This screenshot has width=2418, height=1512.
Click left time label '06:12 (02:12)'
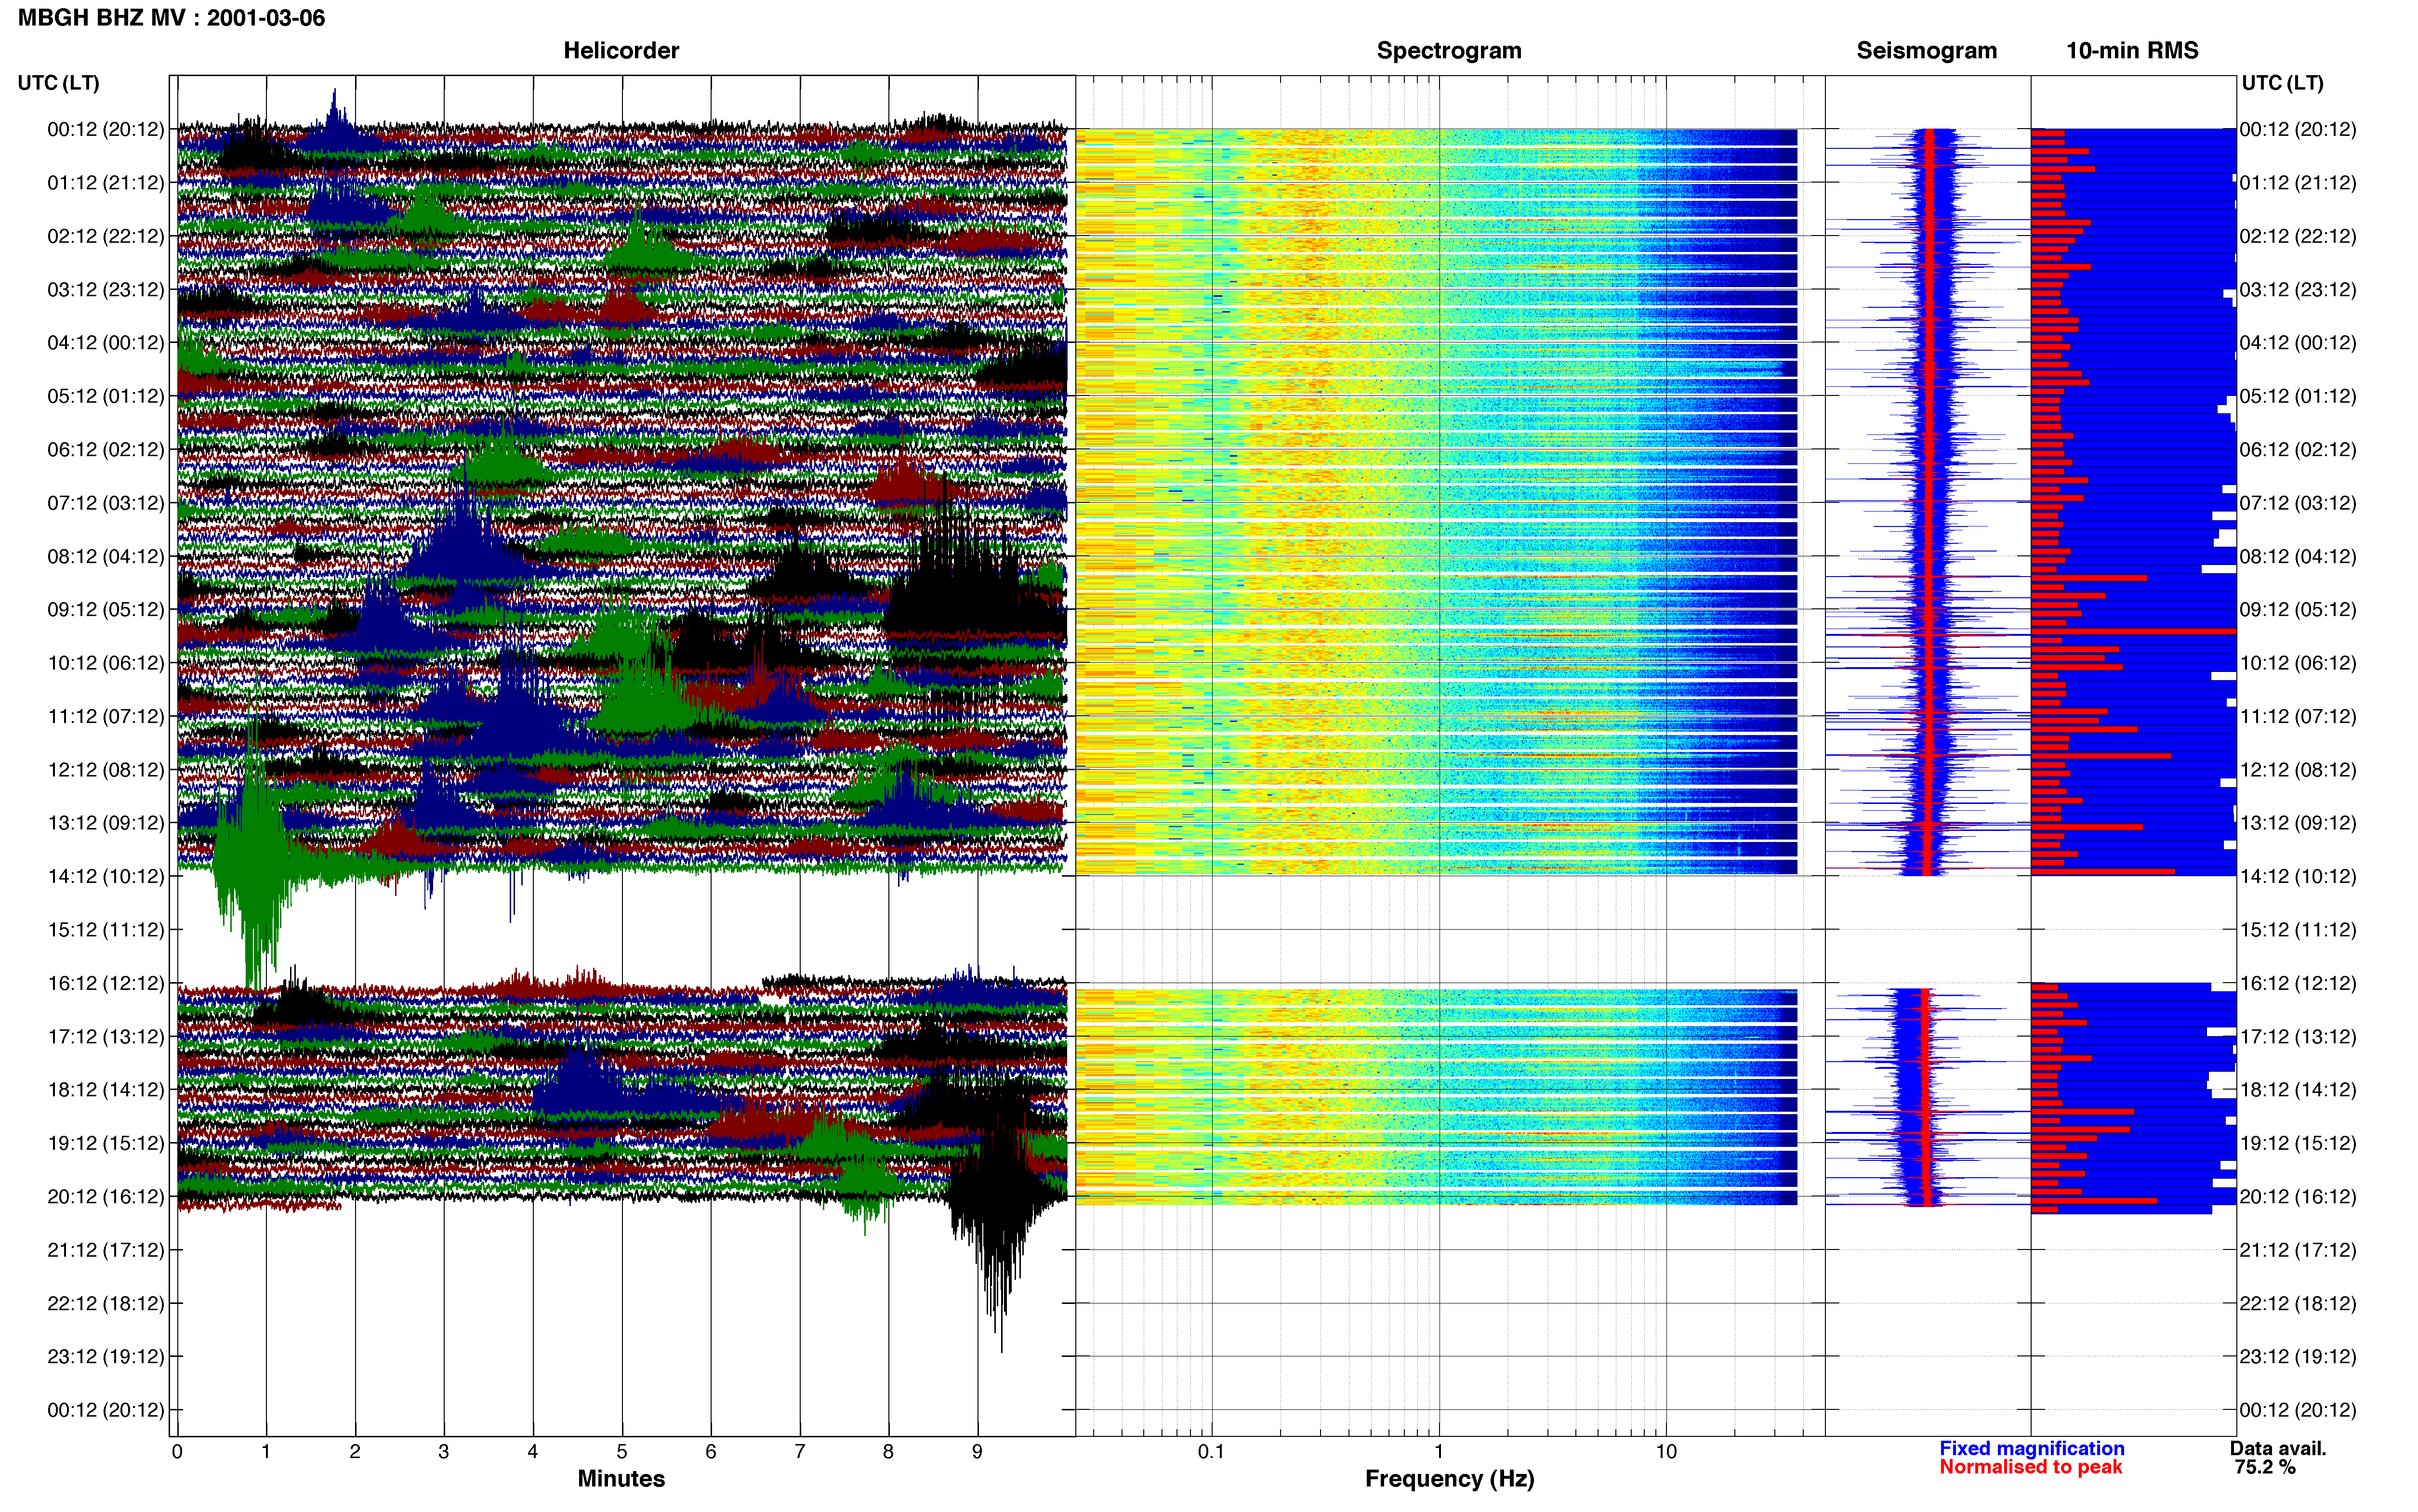(x=106, y=450)
